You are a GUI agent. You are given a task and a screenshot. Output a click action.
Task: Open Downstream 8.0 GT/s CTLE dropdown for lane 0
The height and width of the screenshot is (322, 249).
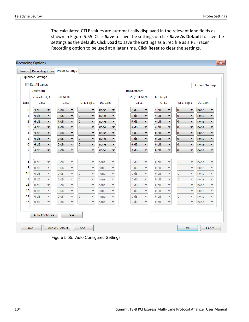(163, 110)
